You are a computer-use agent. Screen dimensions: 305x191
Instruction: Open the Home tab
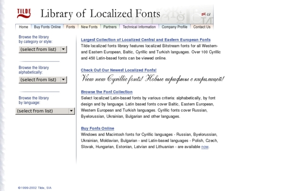click(x=23, y=27)
